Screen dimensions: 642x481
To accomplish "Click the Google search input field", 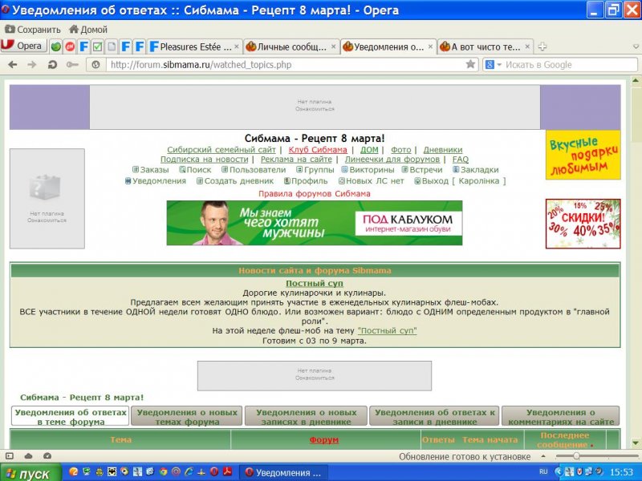I will pos(562,64).
